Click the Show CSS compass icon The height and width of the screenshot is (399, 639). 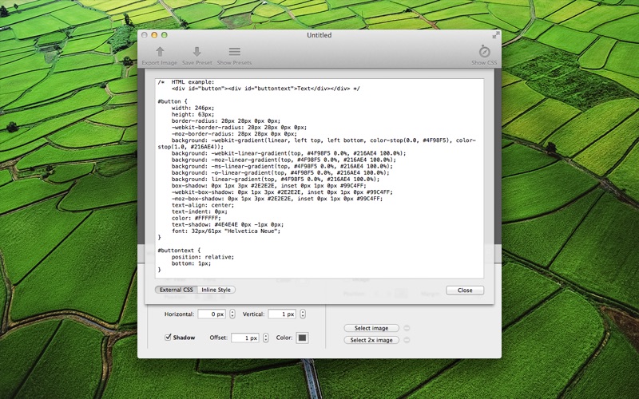(x=484, y=51)
